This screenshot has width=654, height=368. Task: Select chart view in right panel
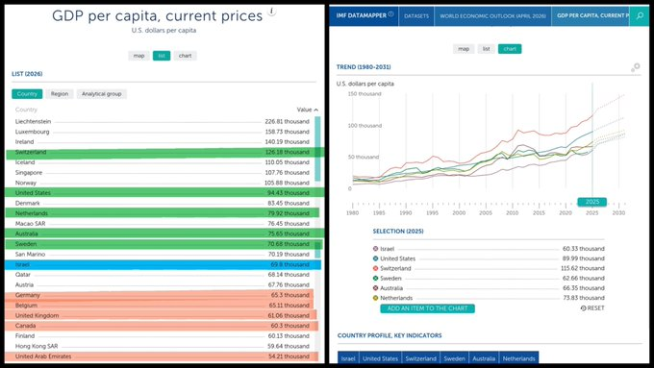[x=510, y=49]
